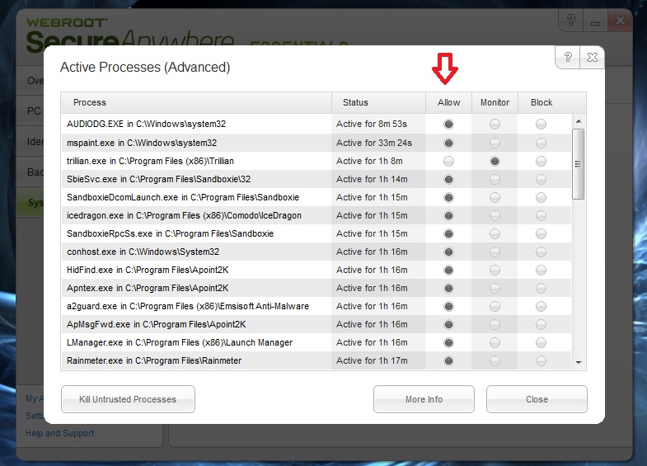Screen dimensions: 647x466
Task: Select the Rainmeter.exe process row
Action: tap(316, 360)
